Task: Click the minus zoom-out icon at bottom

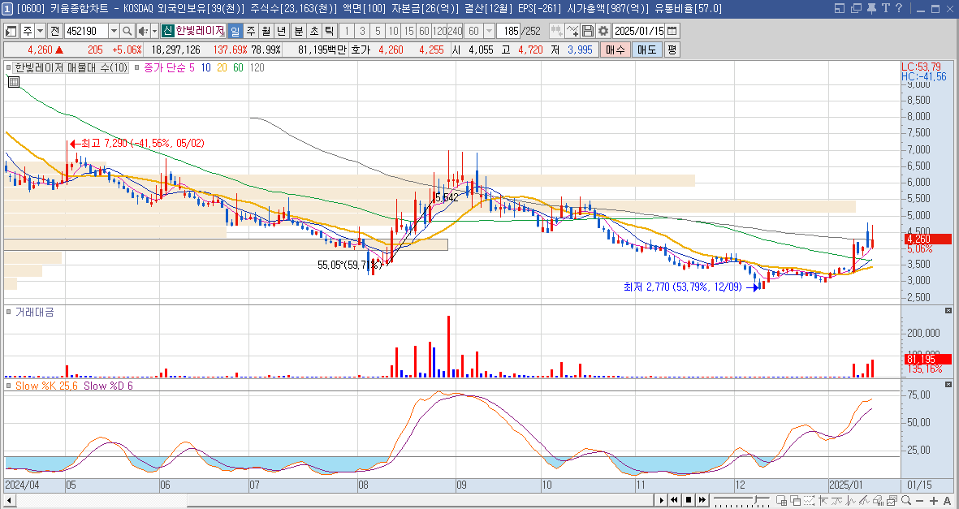Action: 919,501
